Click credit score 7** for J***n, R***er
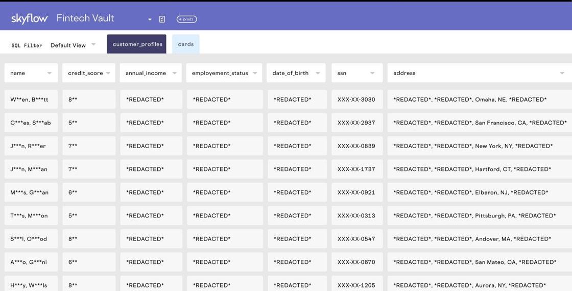572x291 pixels. click(x=89, y=146)
